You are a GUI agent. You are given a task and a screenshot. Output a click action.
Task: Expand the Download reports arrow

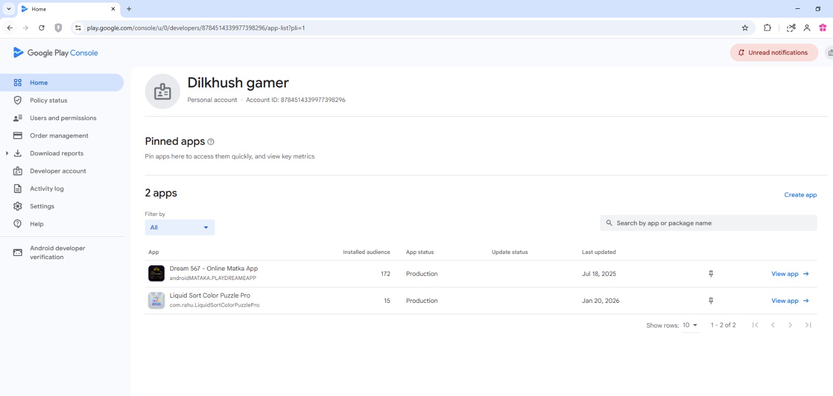pos(7,154)
